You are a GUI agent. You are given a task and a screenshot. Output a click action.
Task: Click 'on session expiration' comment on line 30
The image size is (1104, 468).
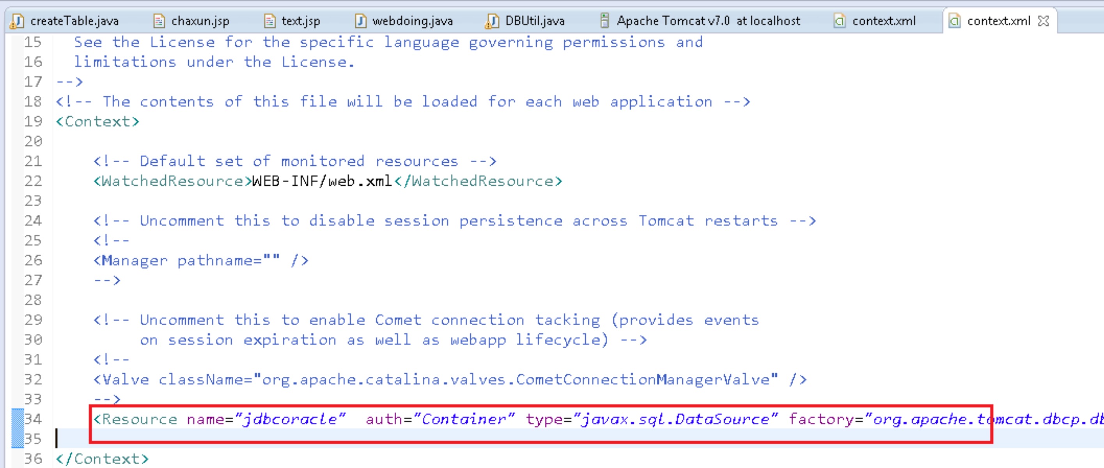393,340
